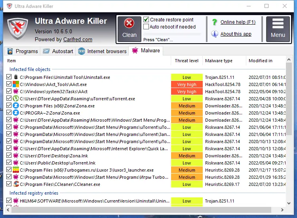Click the horizontal scrollbar right arrow
The image size is (297, 218).
282,210
